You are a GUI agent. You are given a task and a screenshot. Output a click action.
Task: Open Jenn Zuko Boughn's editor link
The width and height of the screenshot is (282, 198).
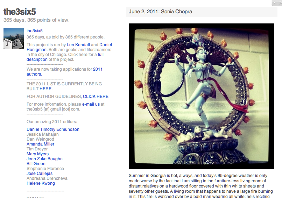point(44,159)
